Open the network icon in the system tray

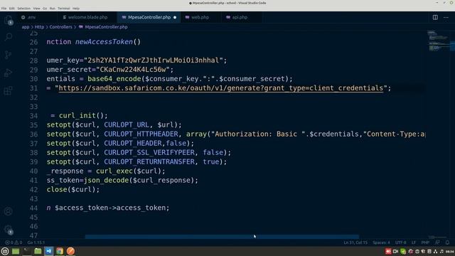coord(435,251)
